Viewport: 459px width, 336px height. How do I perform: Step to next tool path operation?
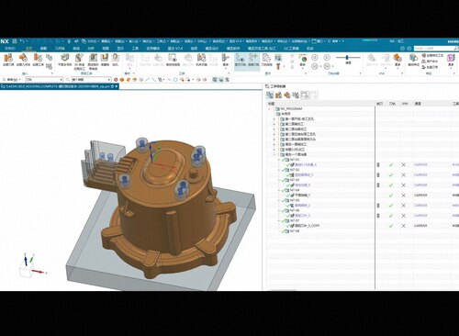[327, 66]
